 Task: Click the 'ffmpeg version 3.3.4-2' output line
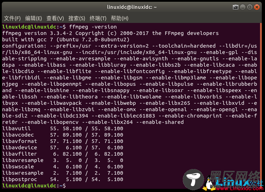[111, 33]
